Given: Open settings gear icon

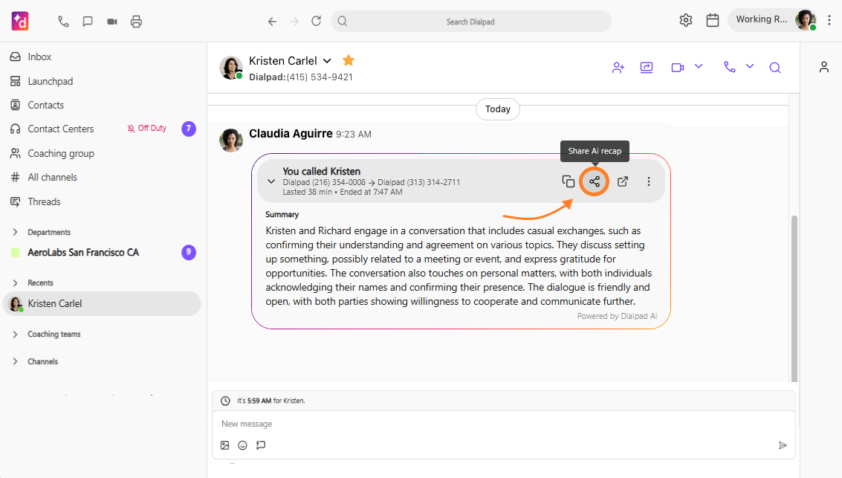Looking at the screenshot, I should point(686,20).
